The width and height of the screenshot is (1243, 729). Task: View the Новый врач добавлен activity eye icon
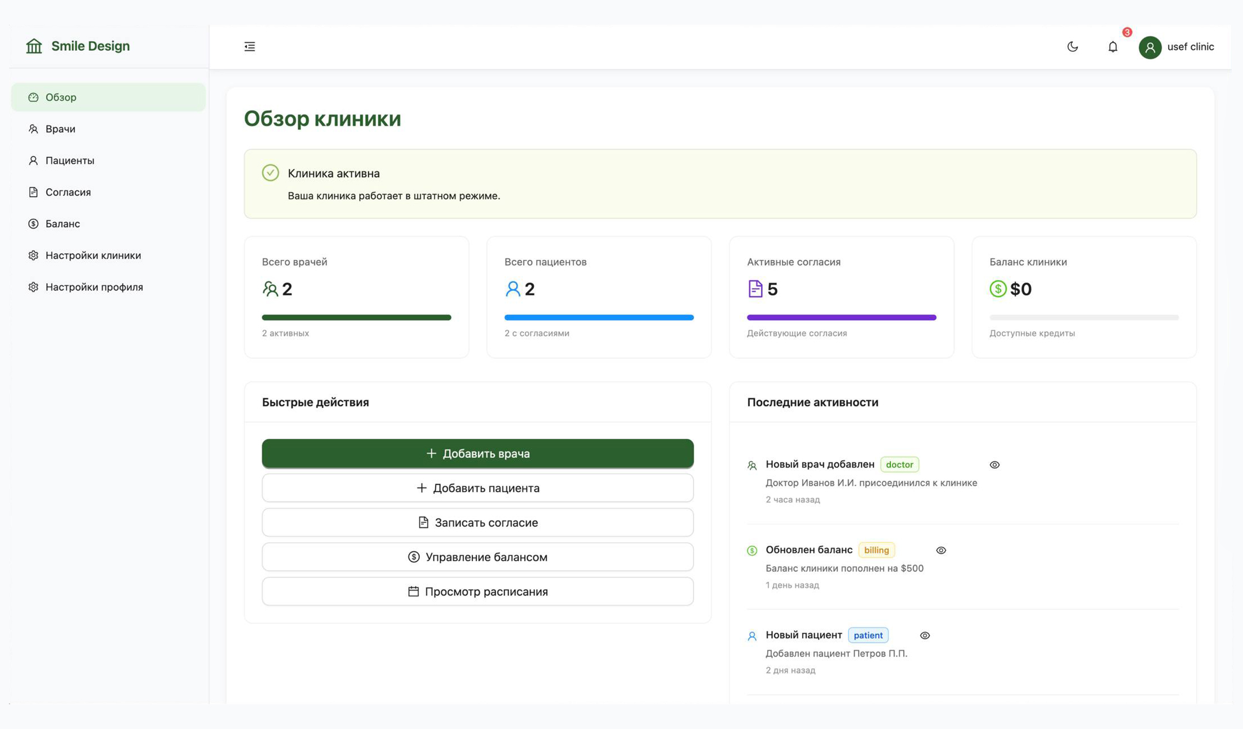994,465
